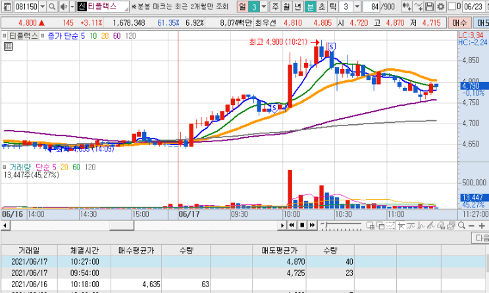
Task: Open the stock code 081150 dropdown
Action: coord(43,6)
